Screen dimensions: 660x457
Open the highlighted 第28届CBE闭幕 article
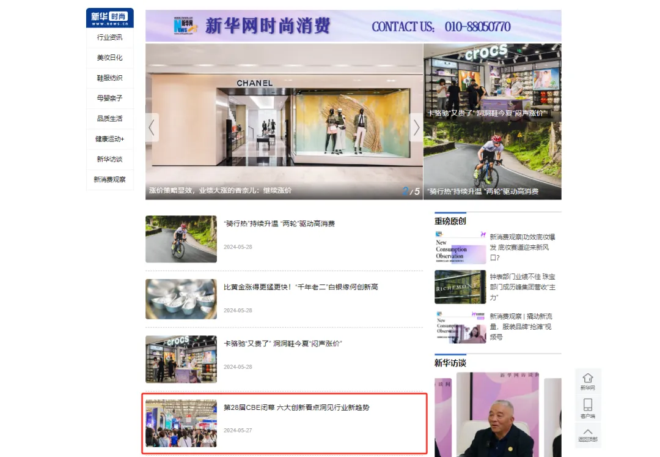(299, 407)
